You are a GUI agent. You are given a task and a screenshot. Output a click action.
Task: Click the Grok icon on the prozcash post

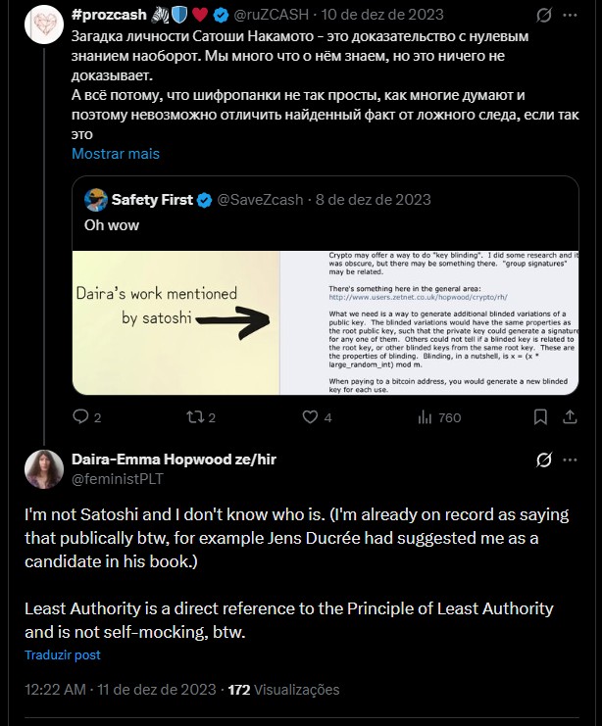click(x=543, y=16)
